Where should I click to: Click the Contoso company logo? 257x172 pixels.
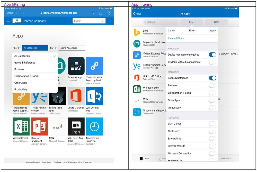tap(17, 21)
